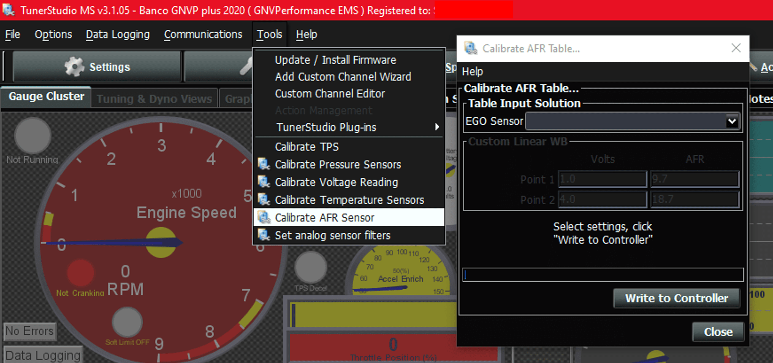Viewport: 773px width, 363px height.
Task: Click the Calibrate Temperature Sensors icon
Action: click(x=264, y=200)
